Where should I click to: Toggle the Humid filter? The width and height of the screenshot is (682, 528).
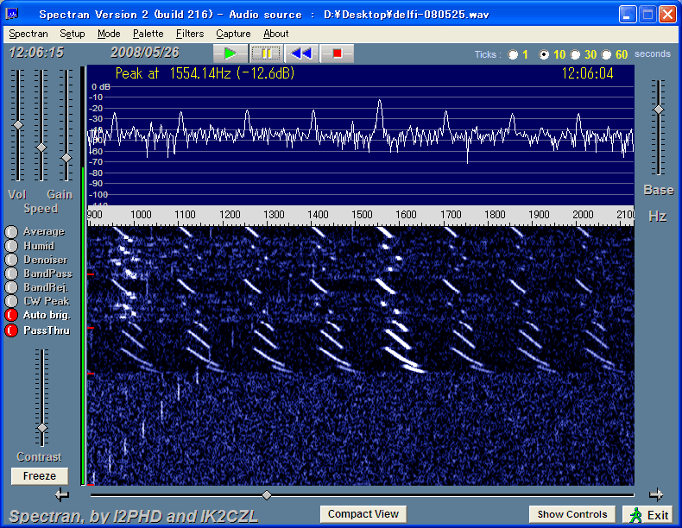pos(11,246)
